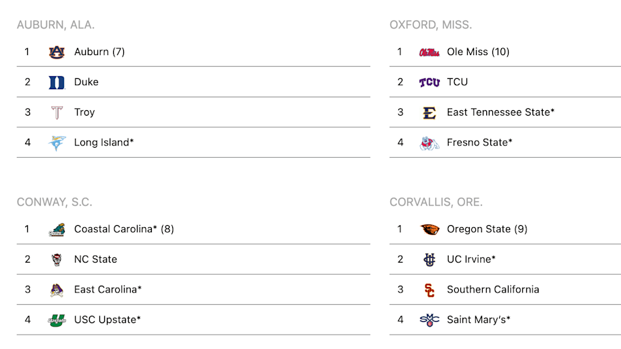Select the Troy Trojans logo
Image resolution: width=621 pixels, height=349 pixels.
[57, 112]
